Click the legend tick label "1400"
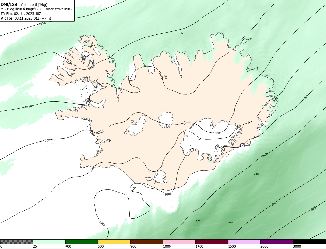The image size is (326, 249). click(x=200, y=246)
